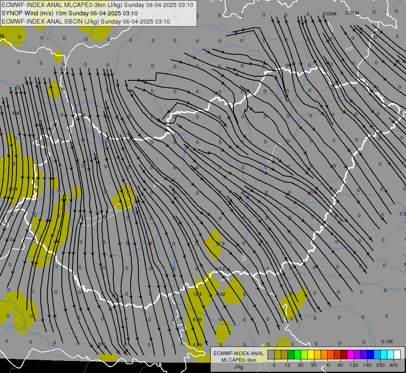Viewport: 406px width, 373px height.
Task: Click the legend tick label 90
Action: 340,365
